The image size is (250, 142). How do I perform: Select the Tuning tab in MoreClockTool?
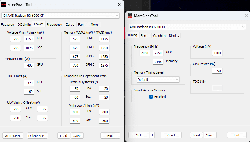pyautogui.click(x=132, y=35)
